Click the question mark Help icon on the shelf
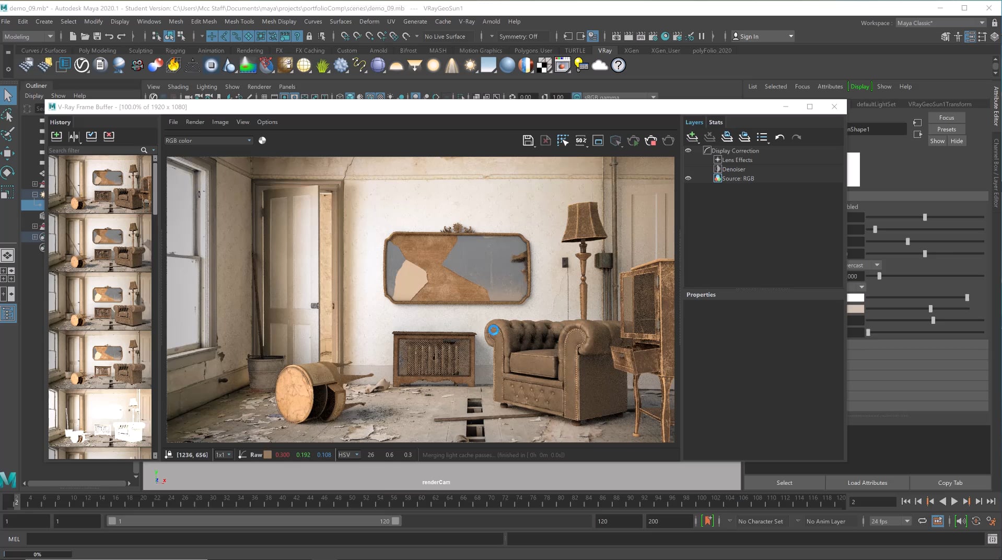 pyautogui.click(x=618, y=65)
